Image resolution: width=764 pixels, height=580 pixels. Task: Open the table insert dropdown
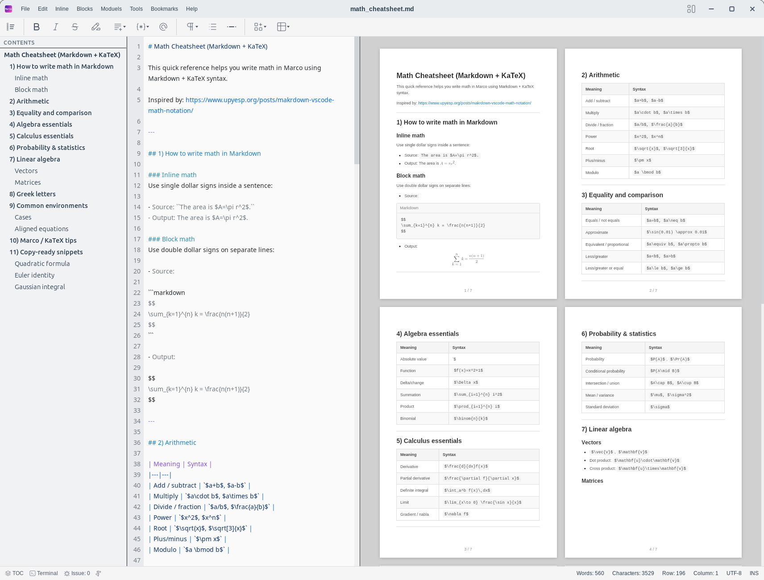coord(283,27)
